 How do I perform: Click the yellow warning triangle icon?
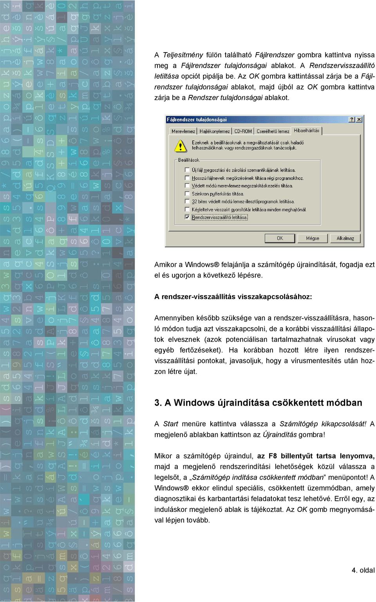pos(180,146)
